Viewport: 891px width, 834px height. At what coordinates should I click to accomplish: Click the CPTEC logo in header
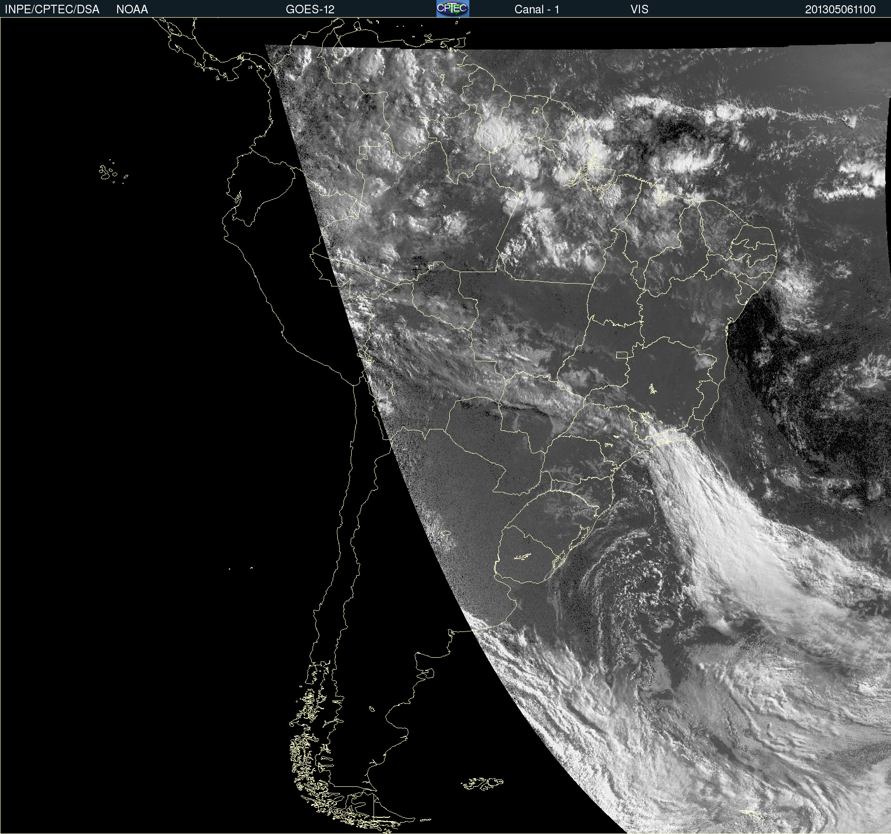coord(453,9)
